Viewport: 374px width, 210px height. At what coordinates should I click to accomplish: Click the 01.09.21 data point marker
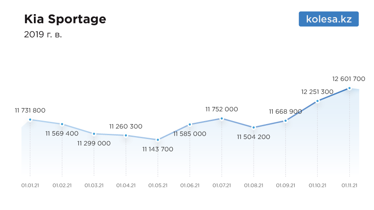[286, 121]
